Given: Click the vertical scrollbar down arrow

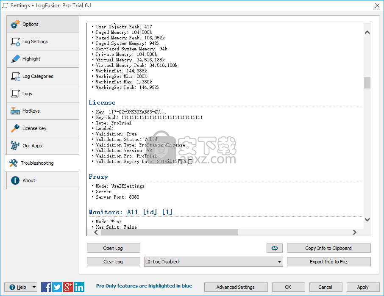Looking at the screenshot, I should [367, 219].
